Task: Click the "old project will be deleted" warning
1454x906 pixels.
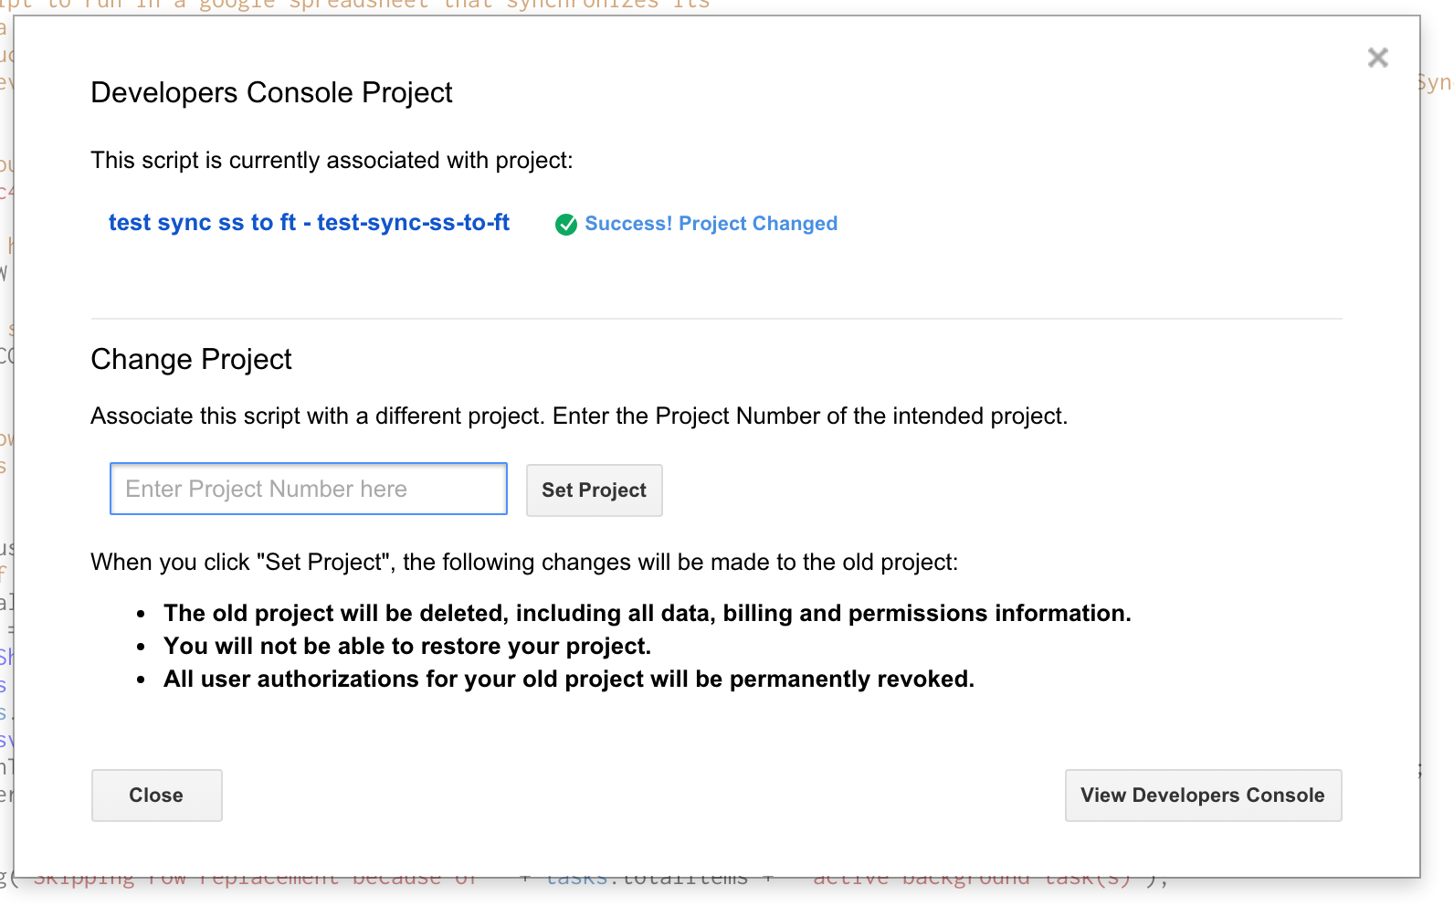Action: [647, 614]
